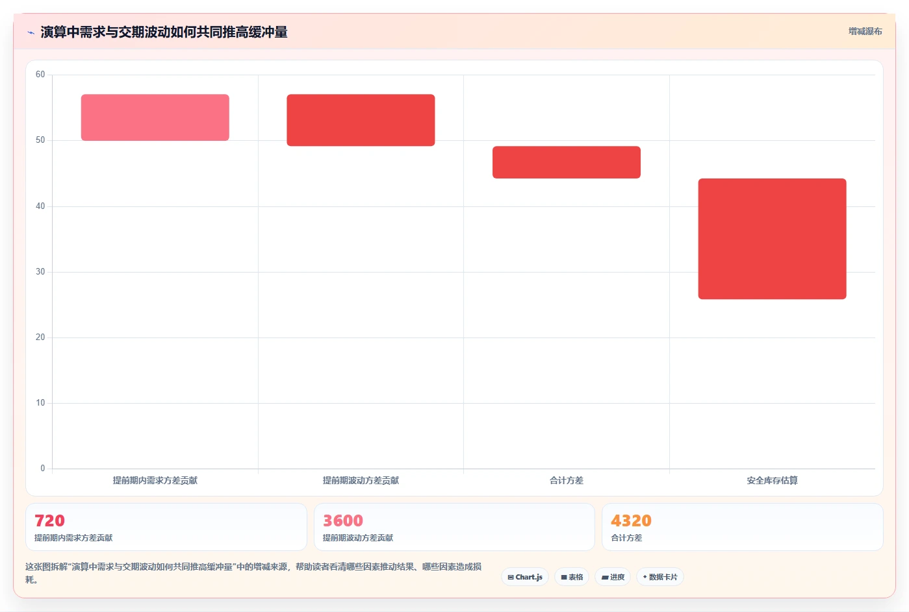The height and width of the screenshot is (612, 909).
Task: Click the lightning icon beside the chart title
Action: [31, 32]
